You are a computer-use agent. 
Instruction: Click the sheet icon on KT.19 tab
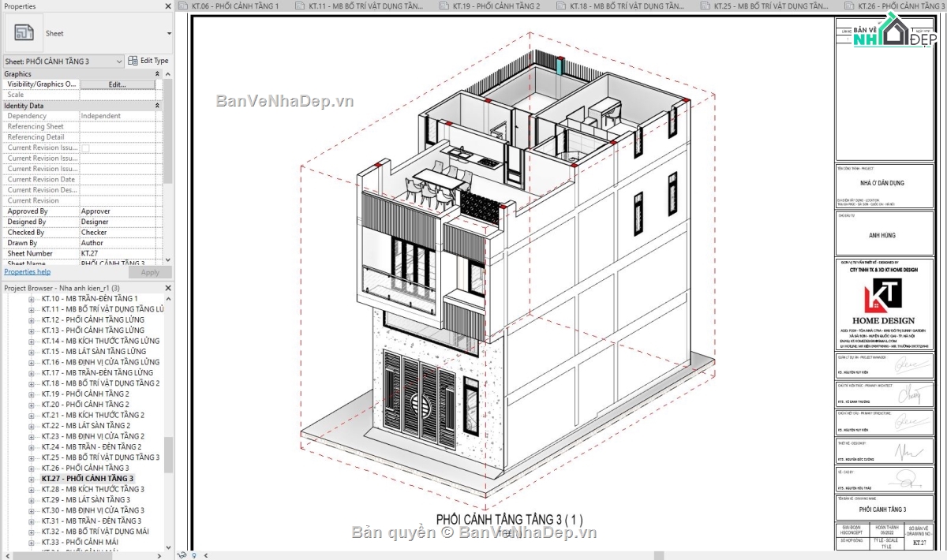(x=444, y=6)
